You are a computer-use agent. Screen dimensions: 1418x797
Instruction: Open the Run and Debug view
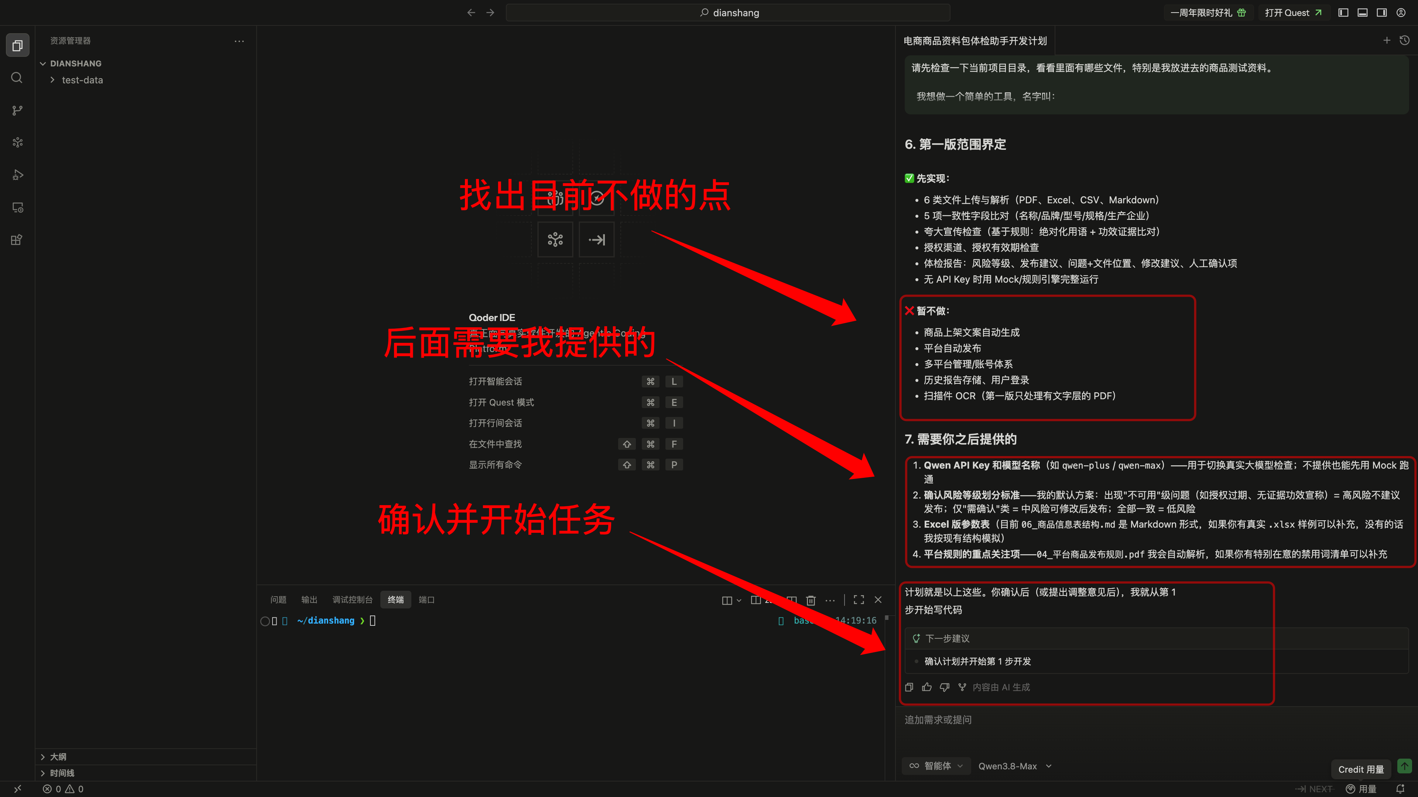click(x=18, y=175)
